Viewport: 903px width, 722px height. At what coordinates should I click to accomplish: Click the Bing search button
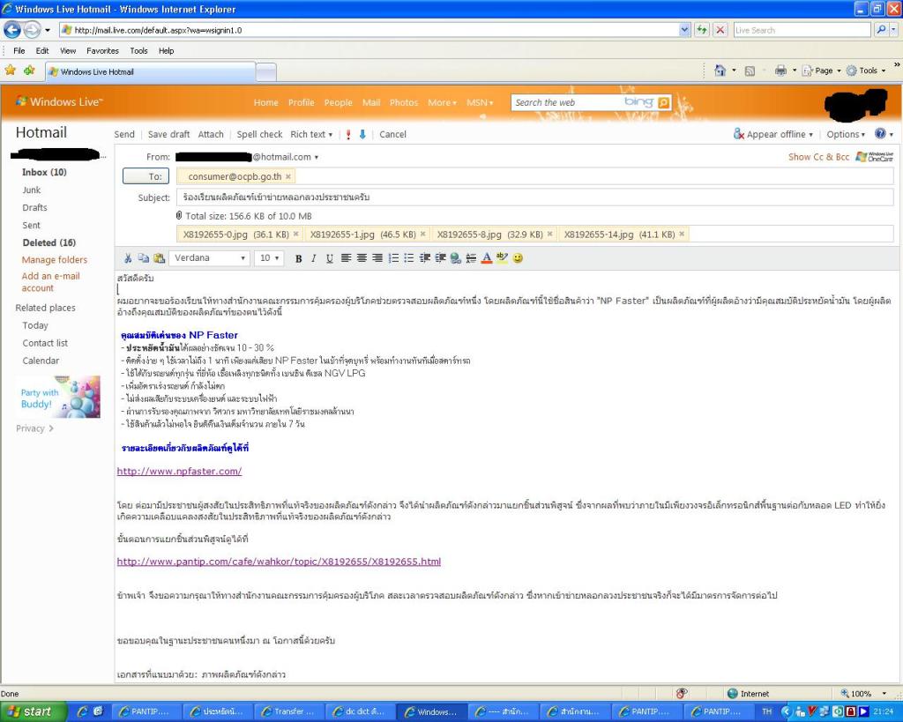[x=663, y=102]
